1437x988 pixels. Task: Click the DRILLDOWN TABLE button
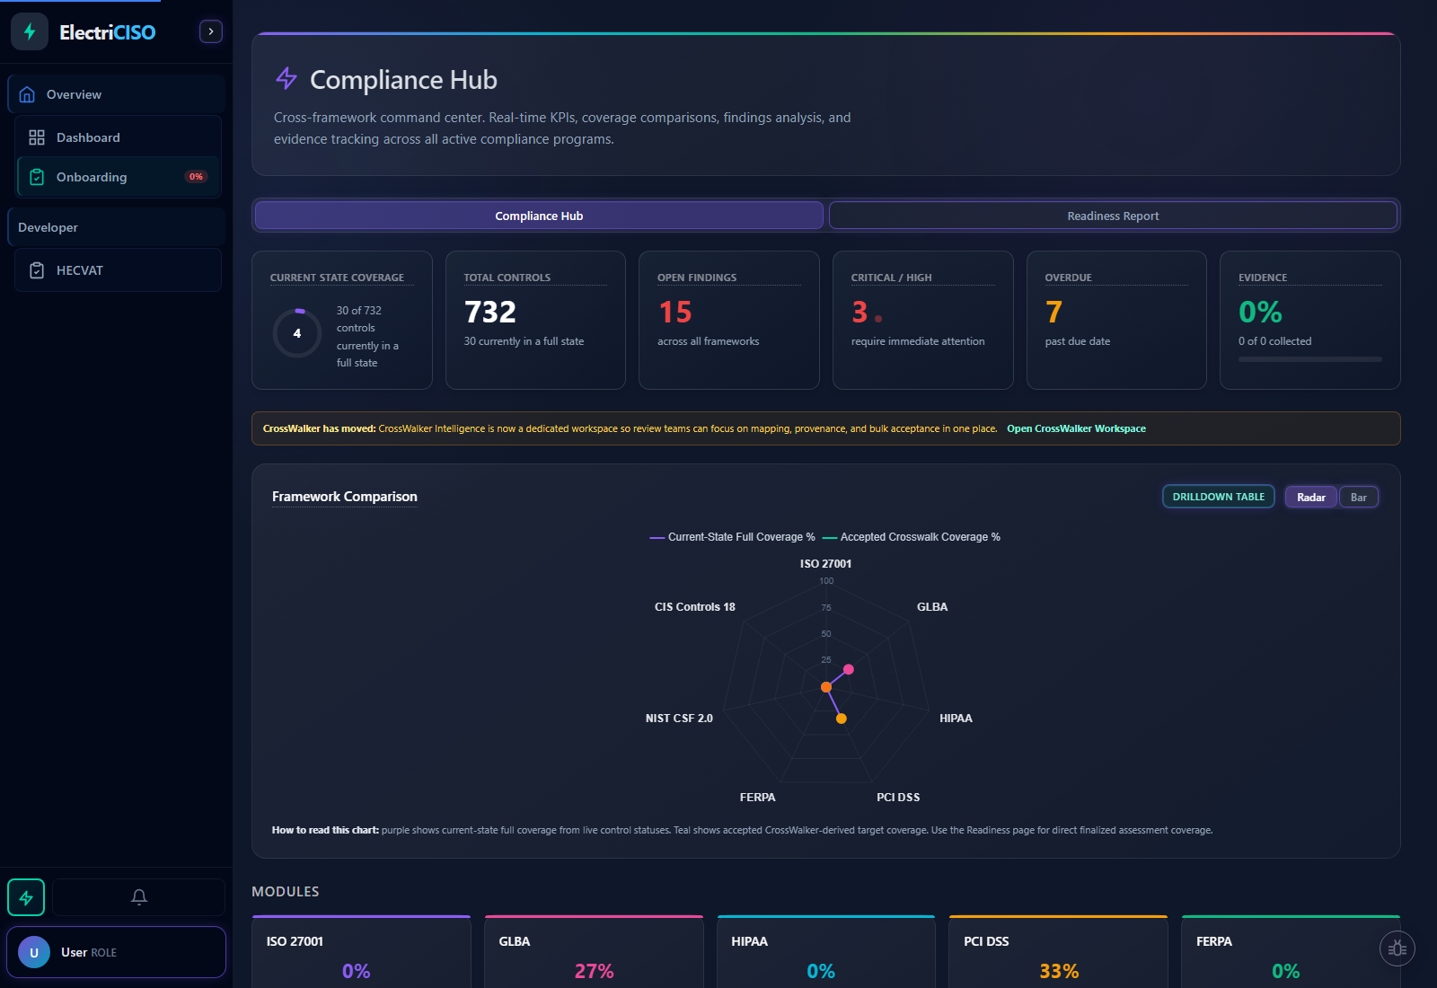coord(1218,496)
